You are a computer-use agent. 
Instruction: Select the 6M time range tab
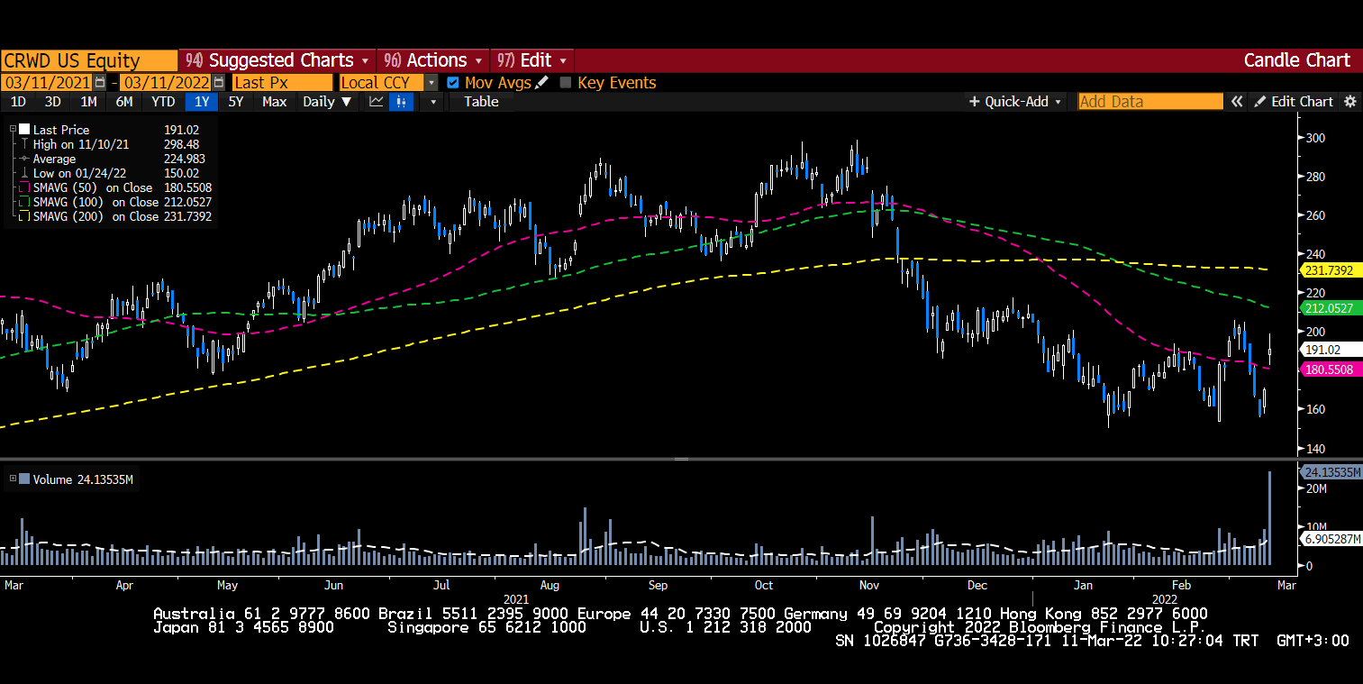point(124,102)
